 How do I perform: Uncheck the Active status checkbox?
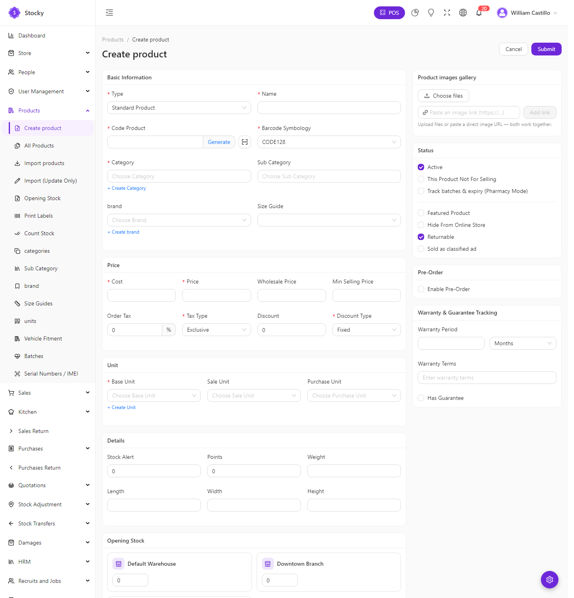(421, 167)
